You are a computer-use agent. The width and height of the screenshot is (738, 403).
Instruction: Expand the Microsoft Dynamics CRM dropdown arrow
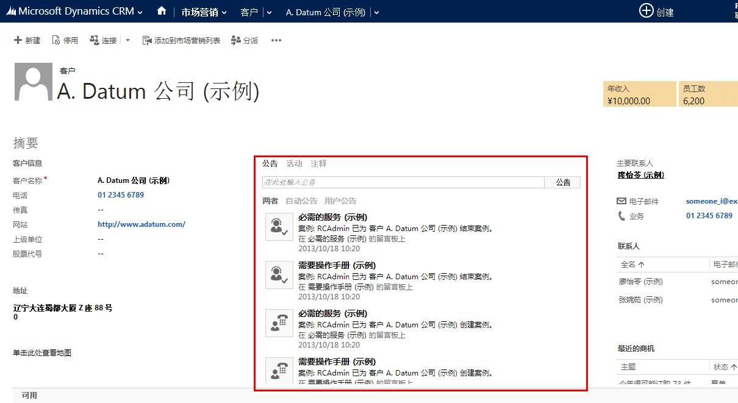pos(140,12)
